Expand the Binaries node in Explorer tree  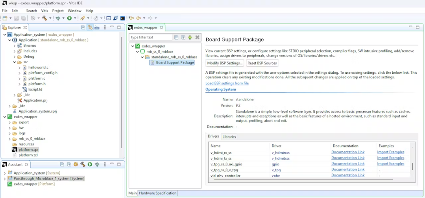tap(15, 45)
